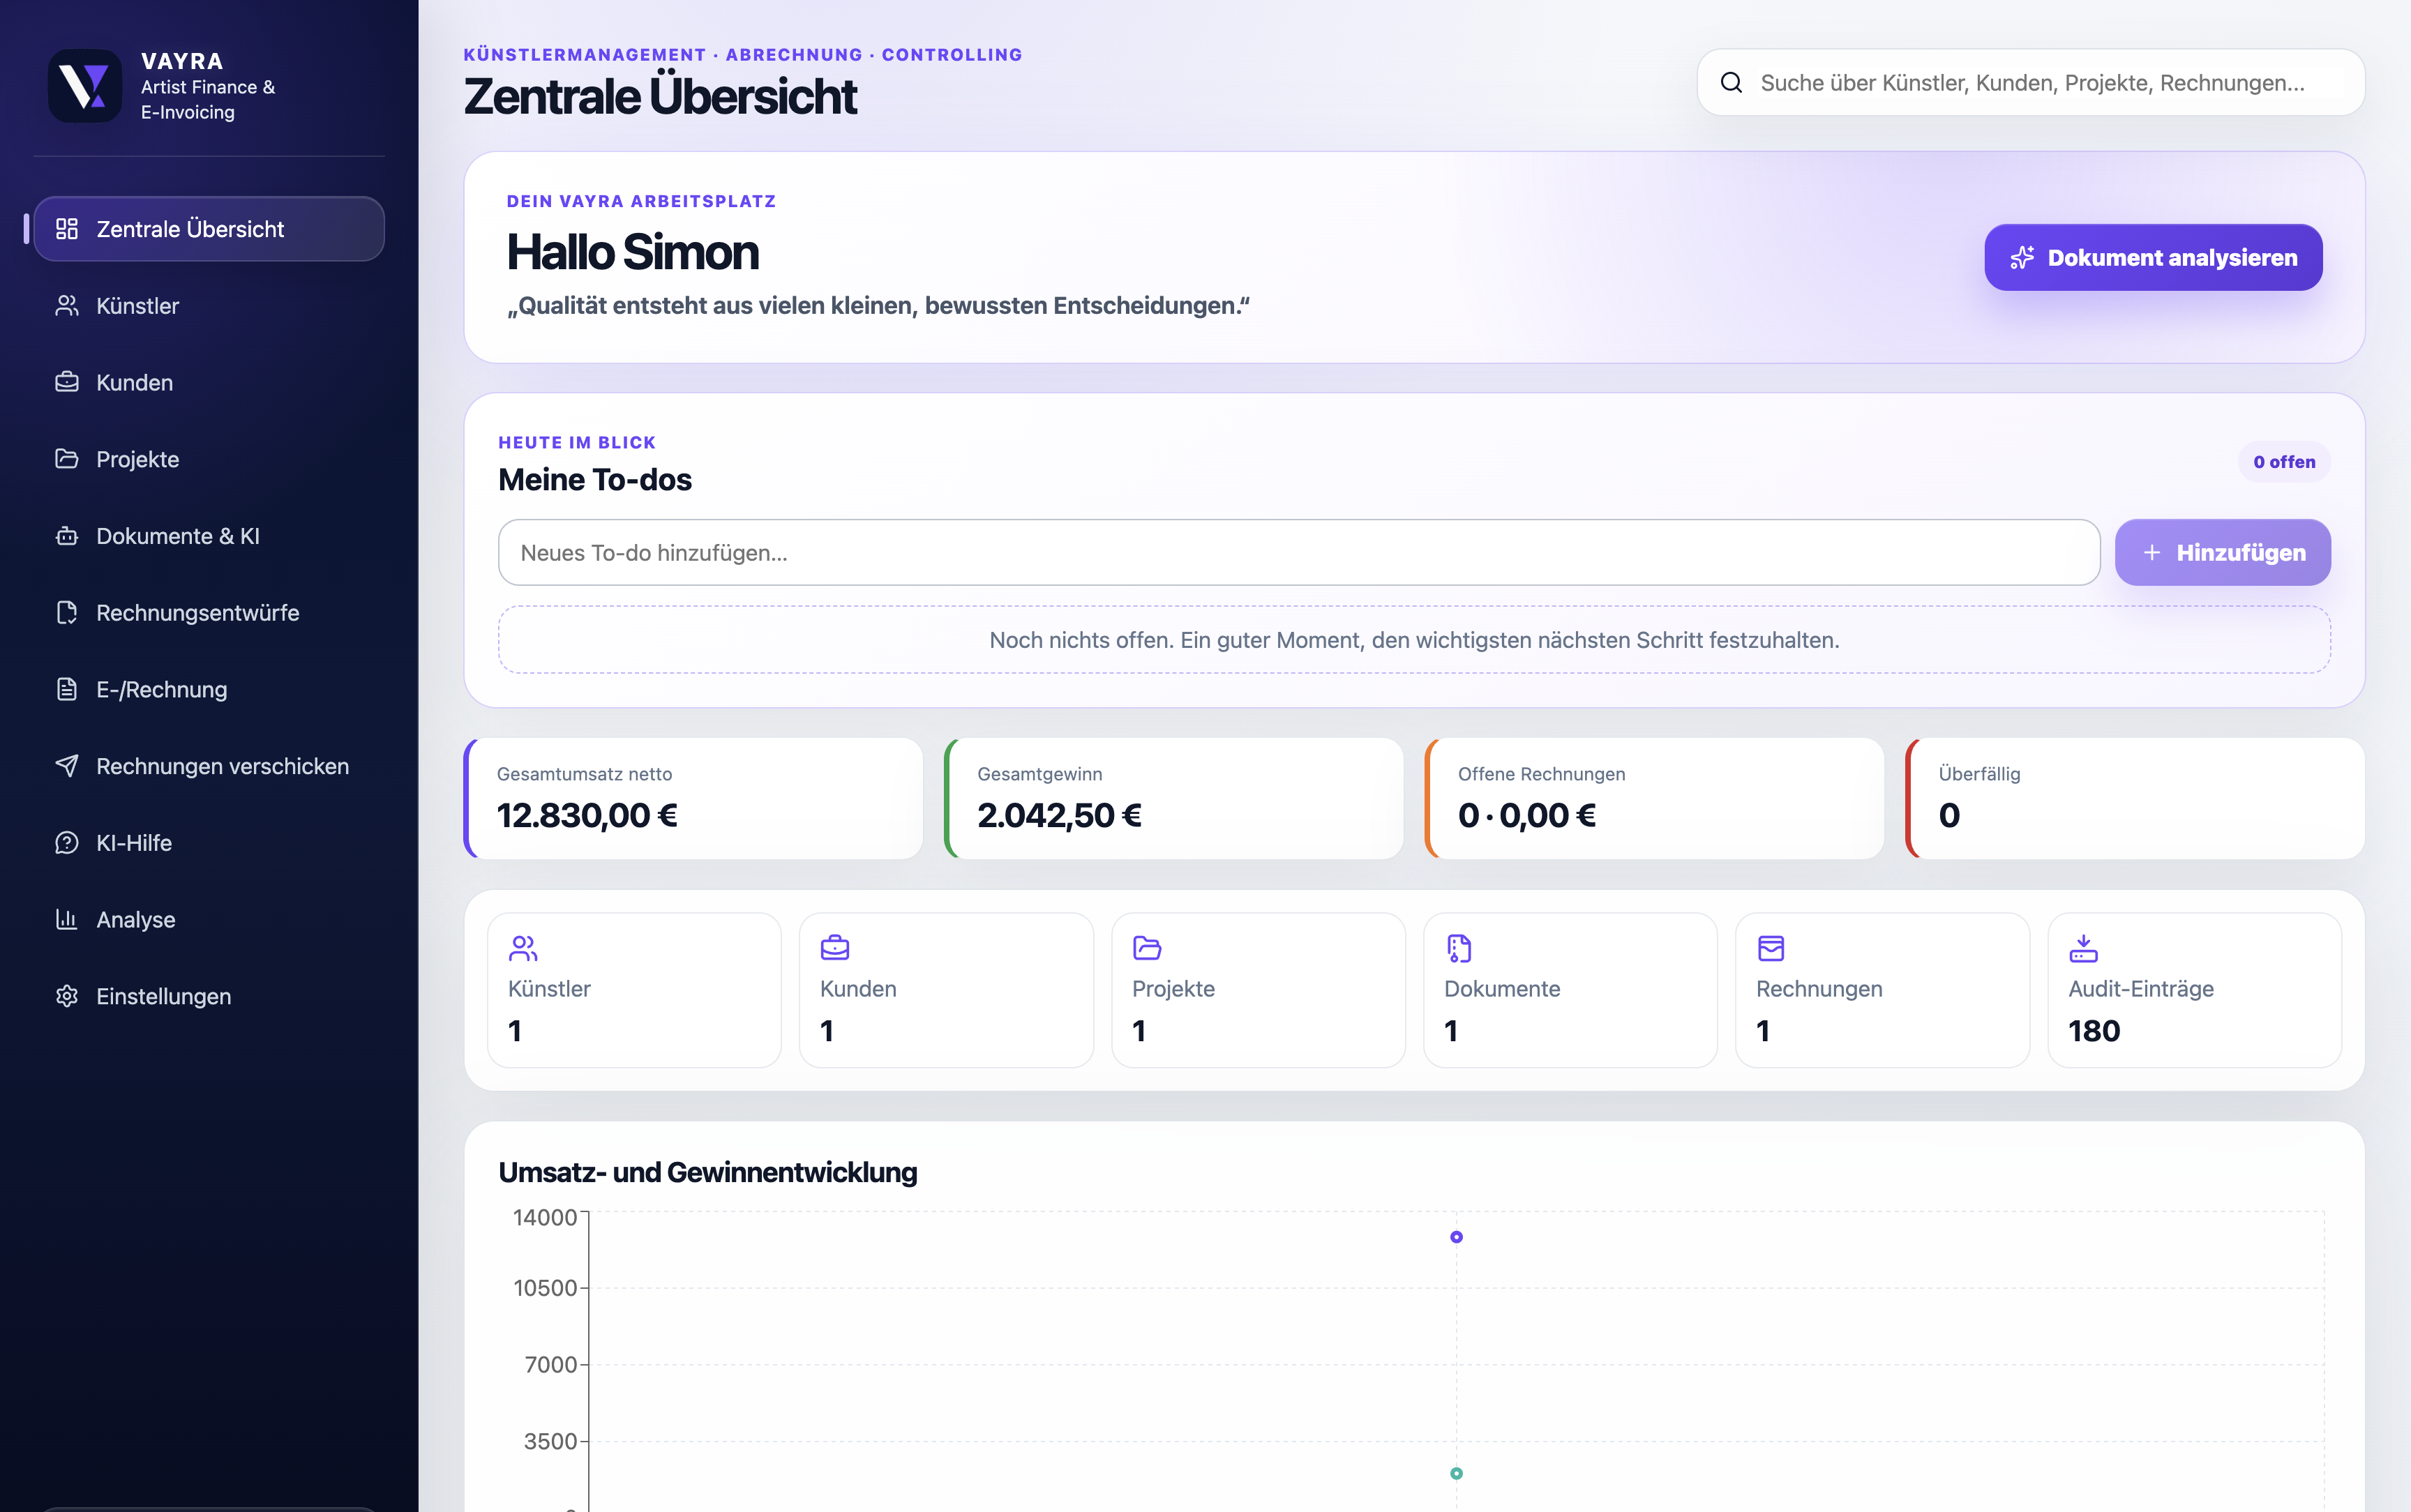Click the Hinzufügen button
The height and width of the screenshot is (1512, 2411).
pyautogui.click(x=2222, y=553)
